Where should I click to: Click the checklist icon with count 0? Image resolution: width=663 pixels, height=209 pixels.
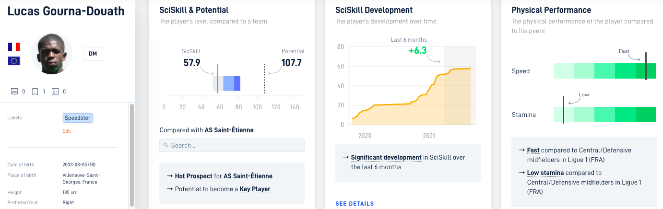pos(55,92)
